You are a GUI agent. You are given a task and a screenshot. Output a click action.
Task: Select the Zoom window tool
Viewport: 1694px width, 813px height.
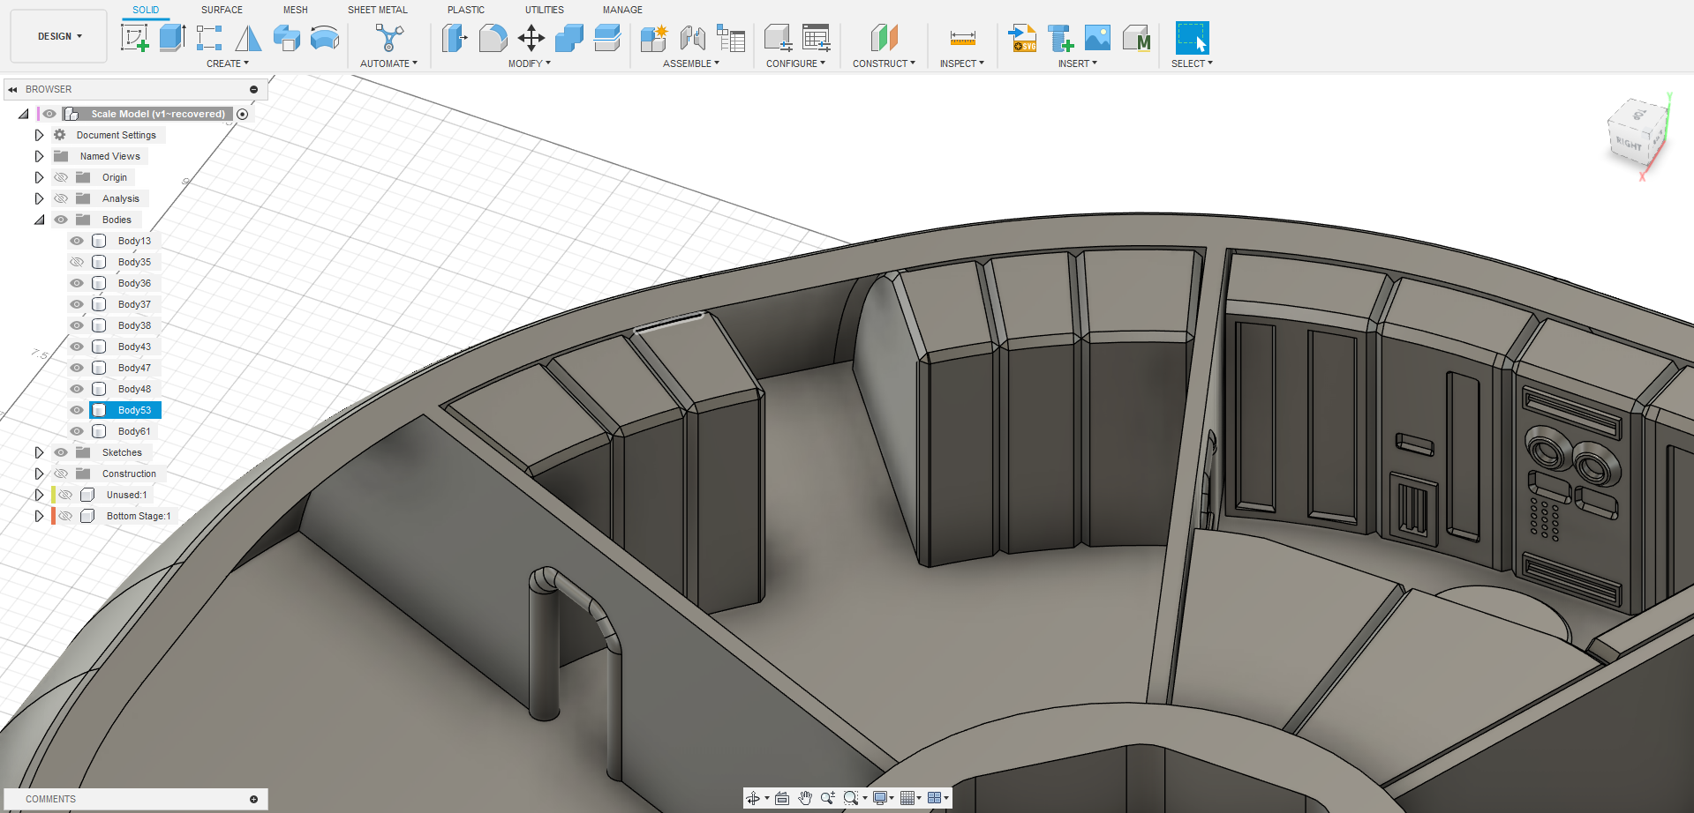click(x=851, y=798)
